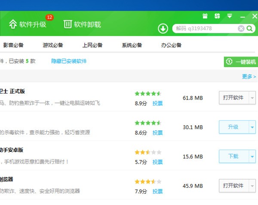Click the 已安装 5 款 count text
258x205 pixels.
tap(22, 61)
